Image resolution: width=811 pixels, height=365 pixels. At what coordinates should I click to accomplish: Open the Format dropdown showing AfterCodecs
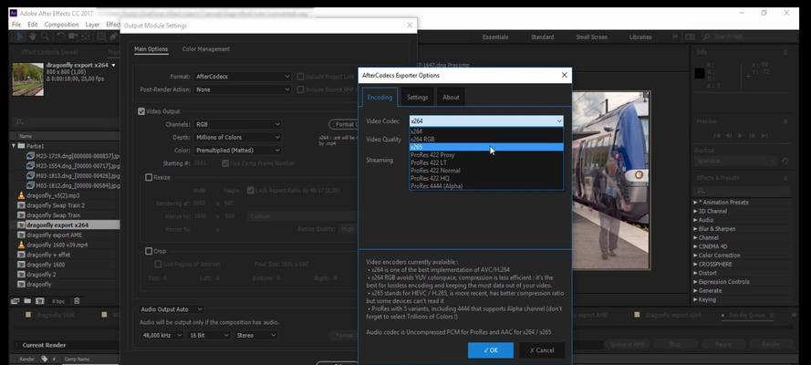(x=243, y=77)
